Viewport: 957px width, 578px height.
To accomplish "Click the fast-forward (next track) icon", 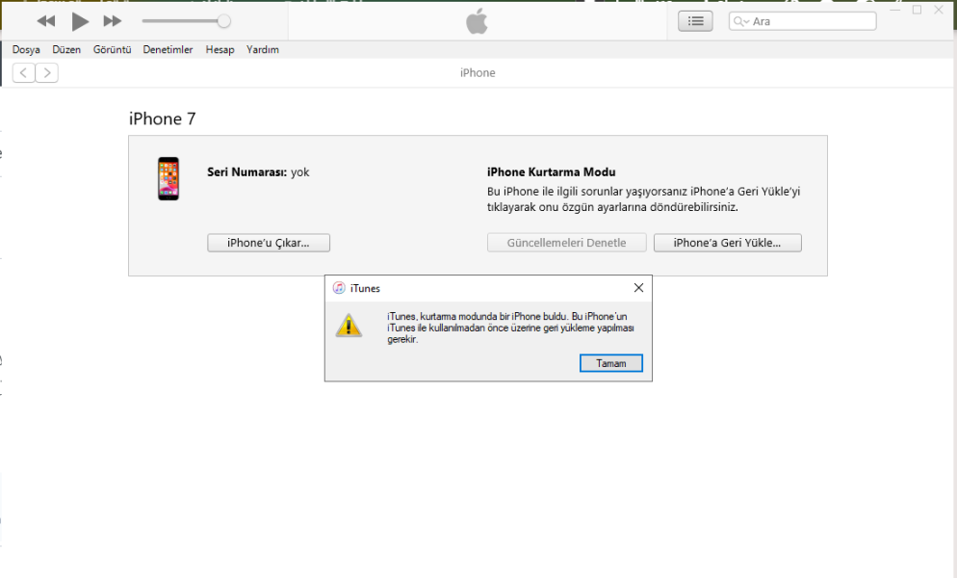I will [113, 21].
